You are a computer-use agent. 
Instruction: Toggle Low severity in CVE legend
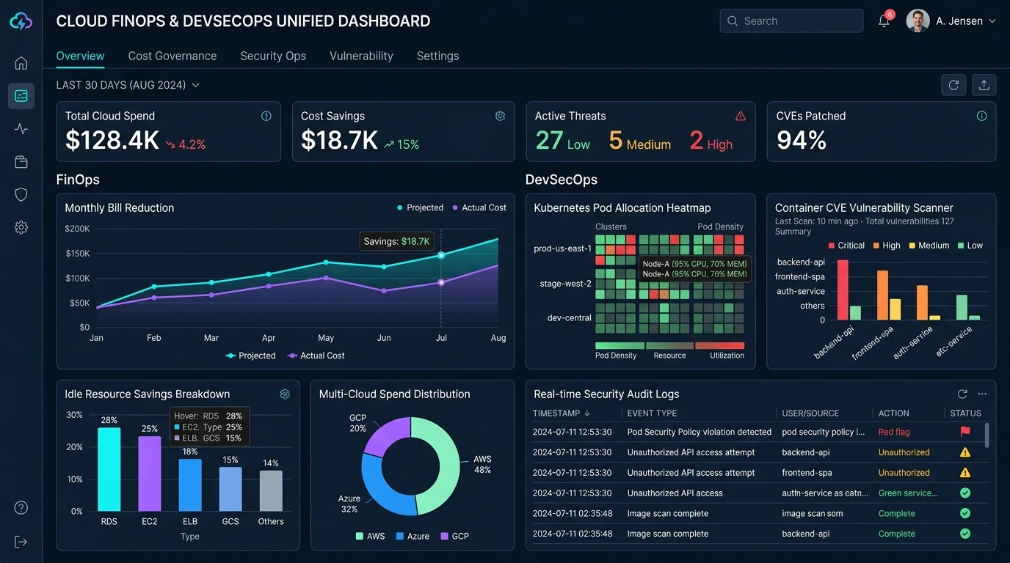pos(970,246)
